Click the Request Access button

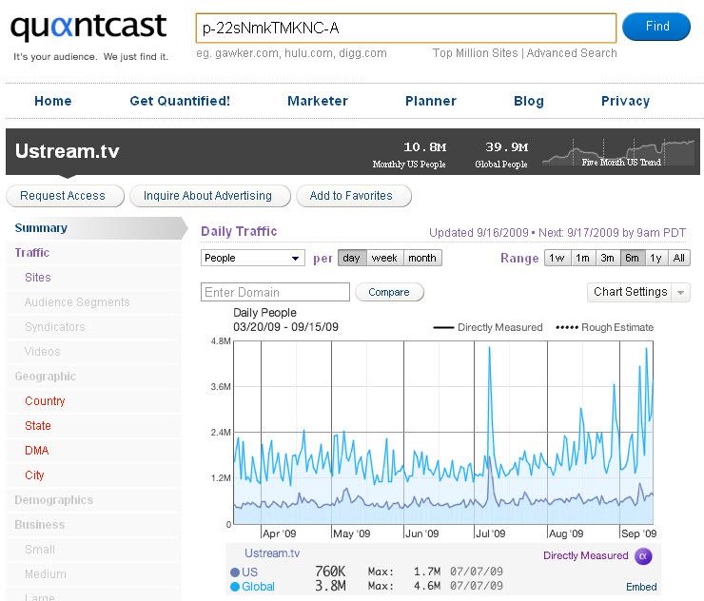[63, 196]
